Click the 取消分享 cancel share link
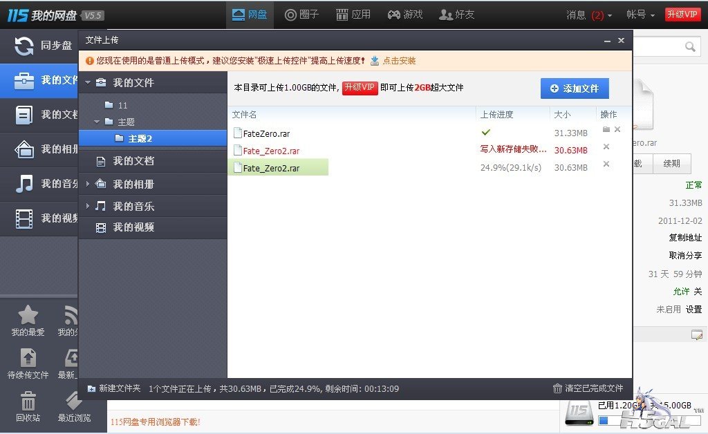The height and width of the screenshot is (434, 708). pyautogui.click(x=685, y=255)
